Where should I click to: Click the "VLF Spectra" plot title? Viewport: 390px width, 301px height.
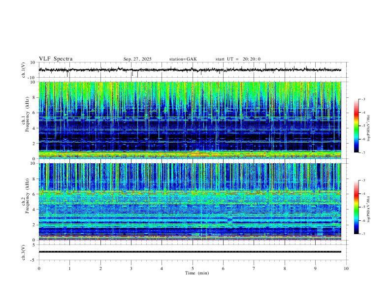(x=56, y=59)
